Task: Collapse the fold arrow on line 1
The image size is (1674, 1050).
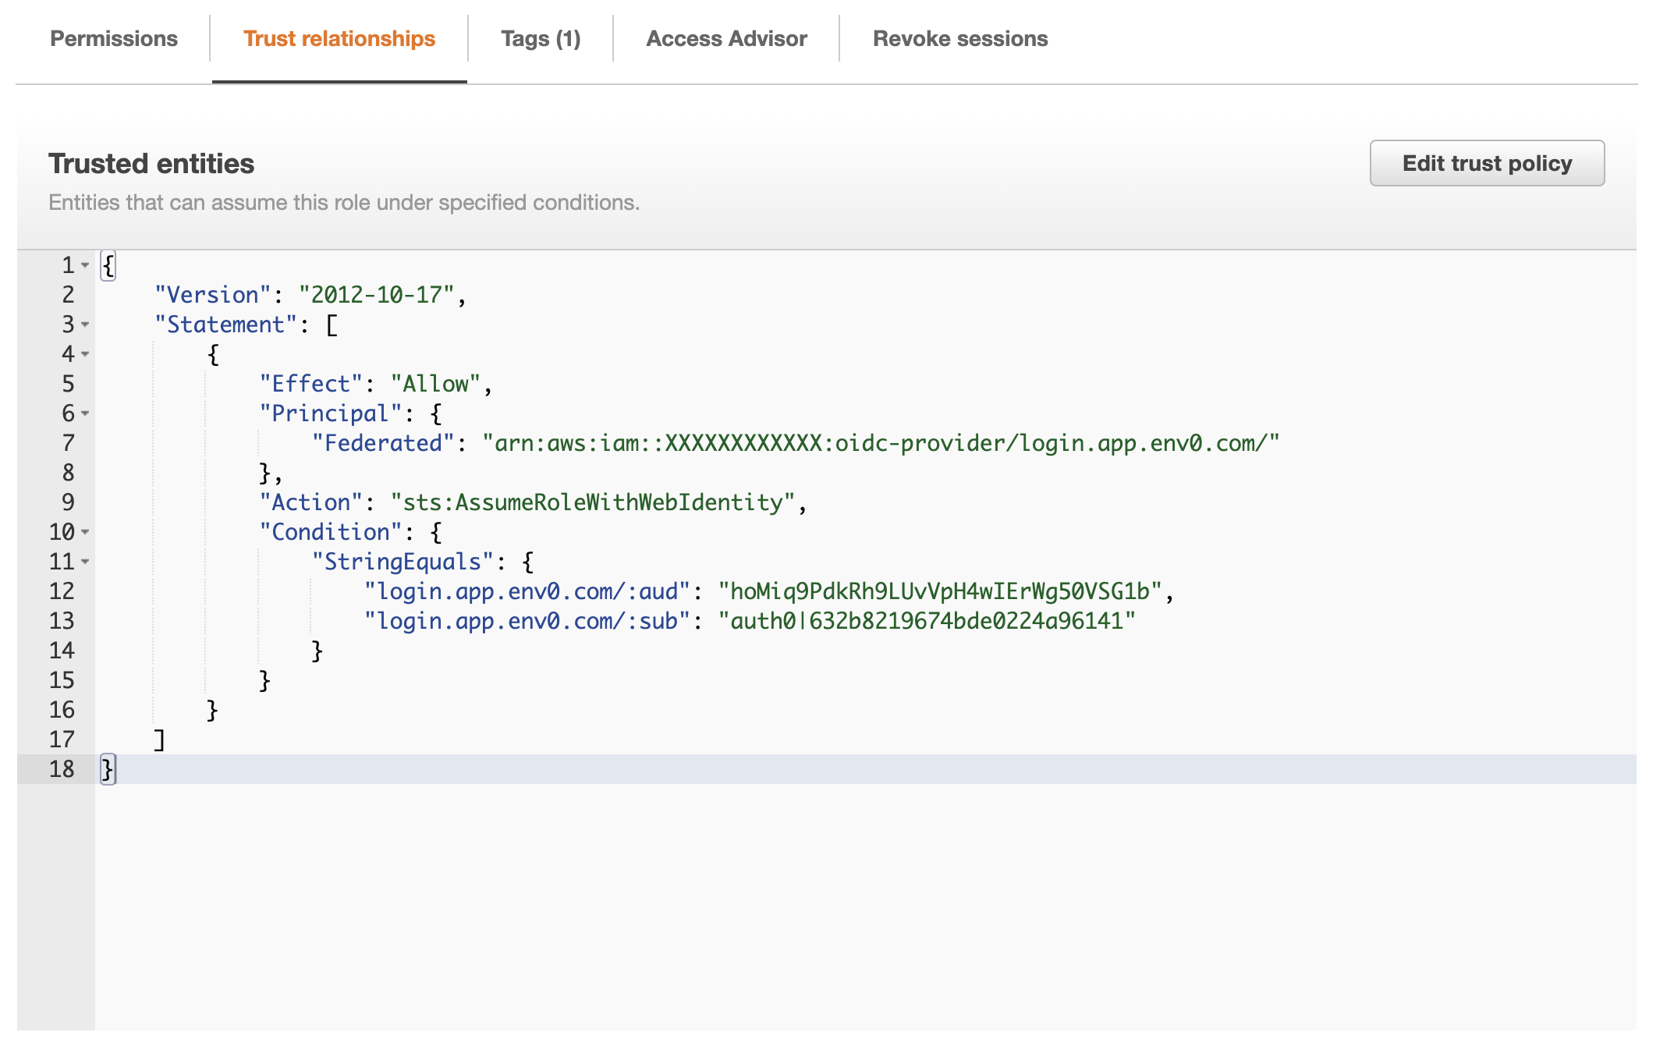Action: coord(85,265)
